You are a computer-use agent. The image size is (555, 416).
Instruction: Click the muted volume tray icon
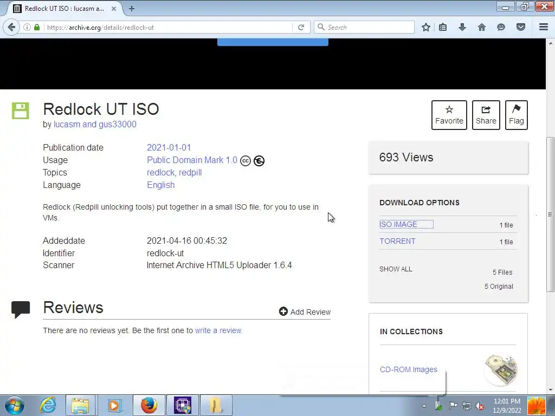(480, 406)
